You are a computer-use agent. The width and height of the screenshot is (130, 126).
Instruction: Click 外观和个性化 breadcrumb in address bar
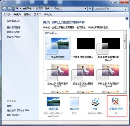tap(43, 9)
